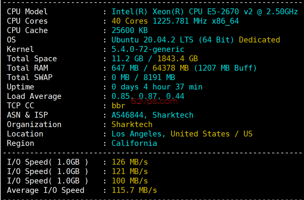The width and height of the screenshot is (304, 200).
Task: Click 'I/O Speed( 1.0GB )' label beside 126 MB/s
Action: pos(47,162)
